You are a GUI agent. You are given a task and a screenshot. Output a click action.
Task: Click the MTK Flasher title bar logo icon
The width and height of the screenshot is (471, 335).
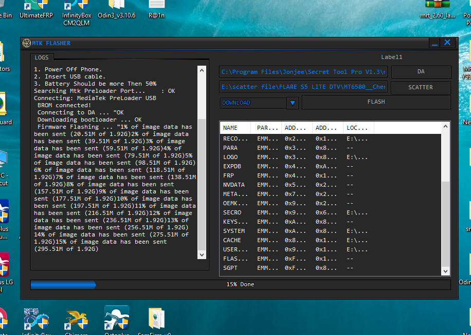(x=27, y=43)
